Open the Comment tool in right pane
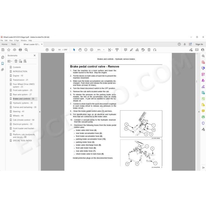206x206 pixels. [203, 111]
